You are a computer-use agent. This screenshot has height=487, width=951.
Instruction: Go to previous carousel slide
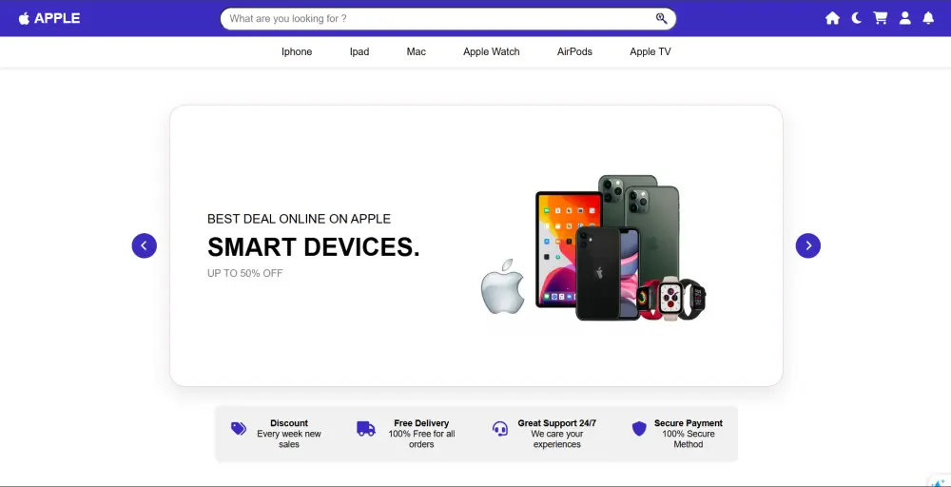coord(145,245)
